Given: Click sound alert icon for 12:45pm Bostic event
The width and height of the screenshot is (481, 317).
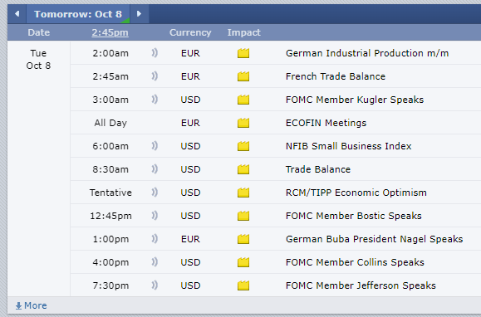Looking at the screenshot, I should 155,216.
